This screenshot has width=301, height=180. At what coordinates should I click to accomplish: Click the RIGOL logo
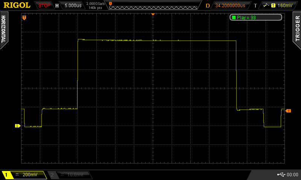coord(17,5)
